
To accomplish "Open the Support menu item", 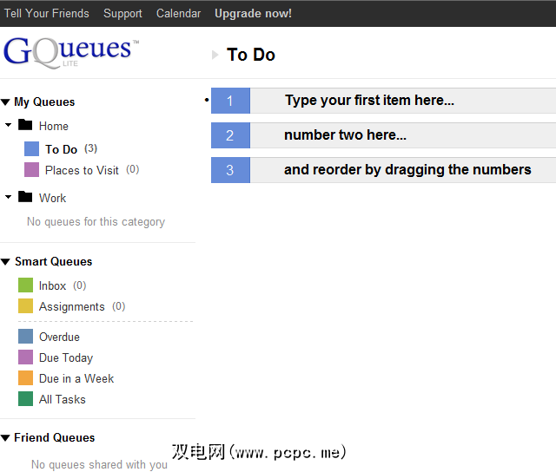I will click(122, 13).
